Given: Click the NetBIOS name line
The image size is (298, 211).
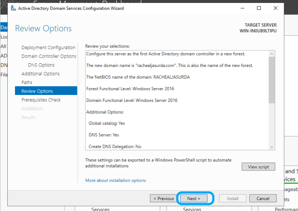Looking at the screenshot, I should click(x=138, y=77).
